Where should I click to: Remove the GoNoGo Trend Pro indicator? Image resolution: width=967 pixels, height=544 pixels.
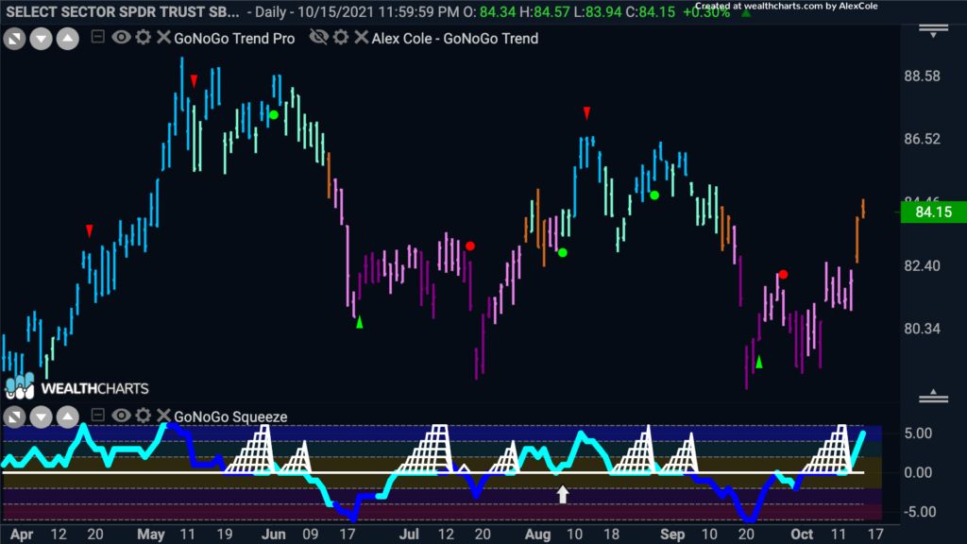pos(163,37)
